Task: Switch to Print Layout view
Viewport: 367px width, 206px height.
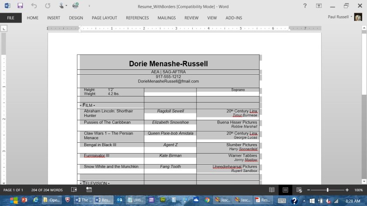Action: (x=285, y=190)
